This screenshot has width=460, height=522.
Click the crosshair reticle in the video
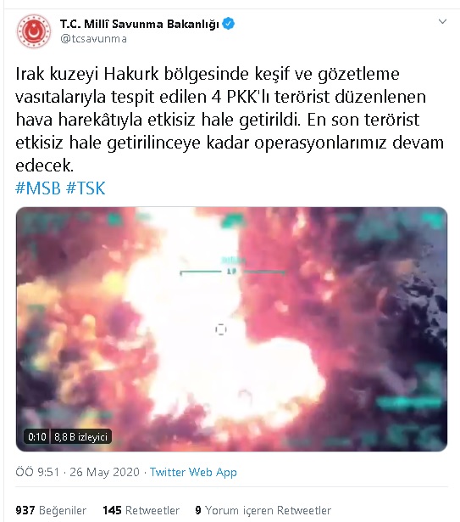[221, 329]
